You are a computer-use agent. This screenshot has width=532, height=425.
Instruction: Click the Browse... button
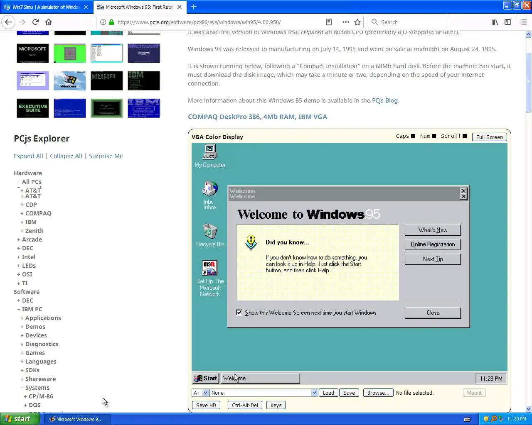click(378, 393)
